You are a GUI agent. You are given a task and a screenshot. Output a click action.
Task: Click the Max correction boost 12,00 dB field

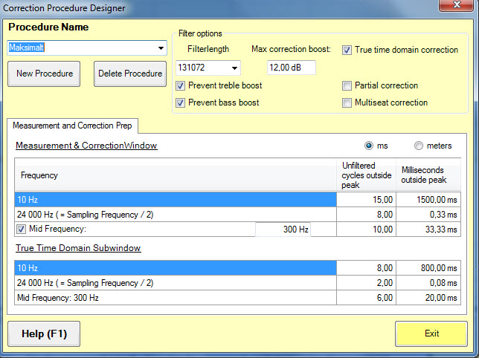tap(292, 68)
